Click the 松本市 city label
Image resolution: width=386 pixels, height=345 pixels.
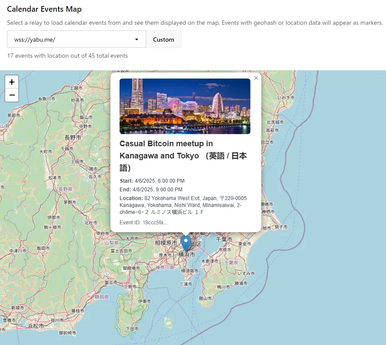click(55, 177)
